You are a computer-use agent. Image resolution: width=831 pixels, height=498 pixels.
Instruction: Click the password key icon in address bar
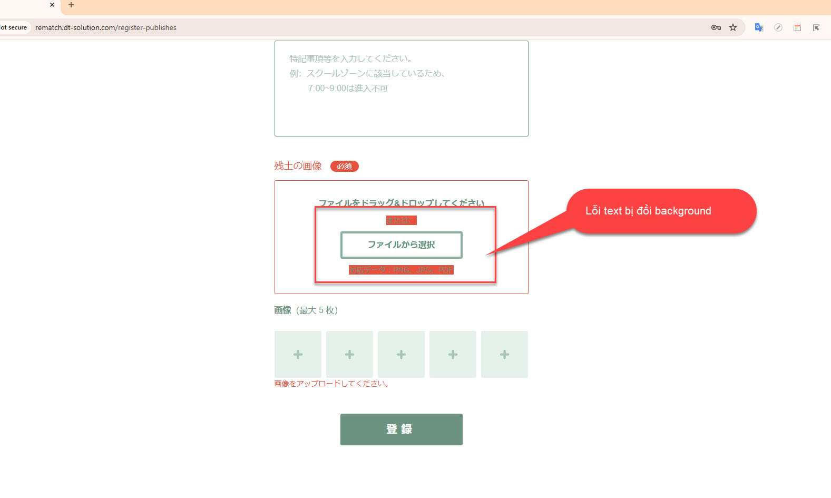click(x=716, y=27)
